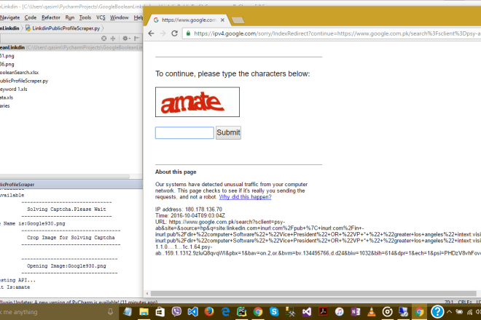Image resolution: width=481 pixels, height=320 pixels.
Task: Open the 'Why did this happen?' link
Action: coord(245,197)
